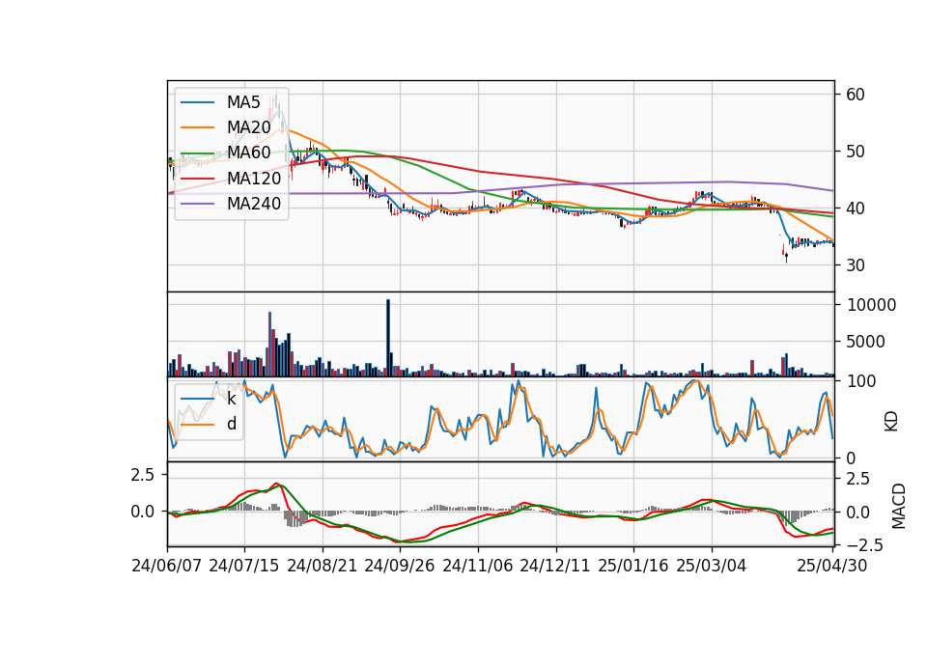Click the 'k' legend label in KD panel
This screenshot has width=927, height=666.
(x=231, y=399)
